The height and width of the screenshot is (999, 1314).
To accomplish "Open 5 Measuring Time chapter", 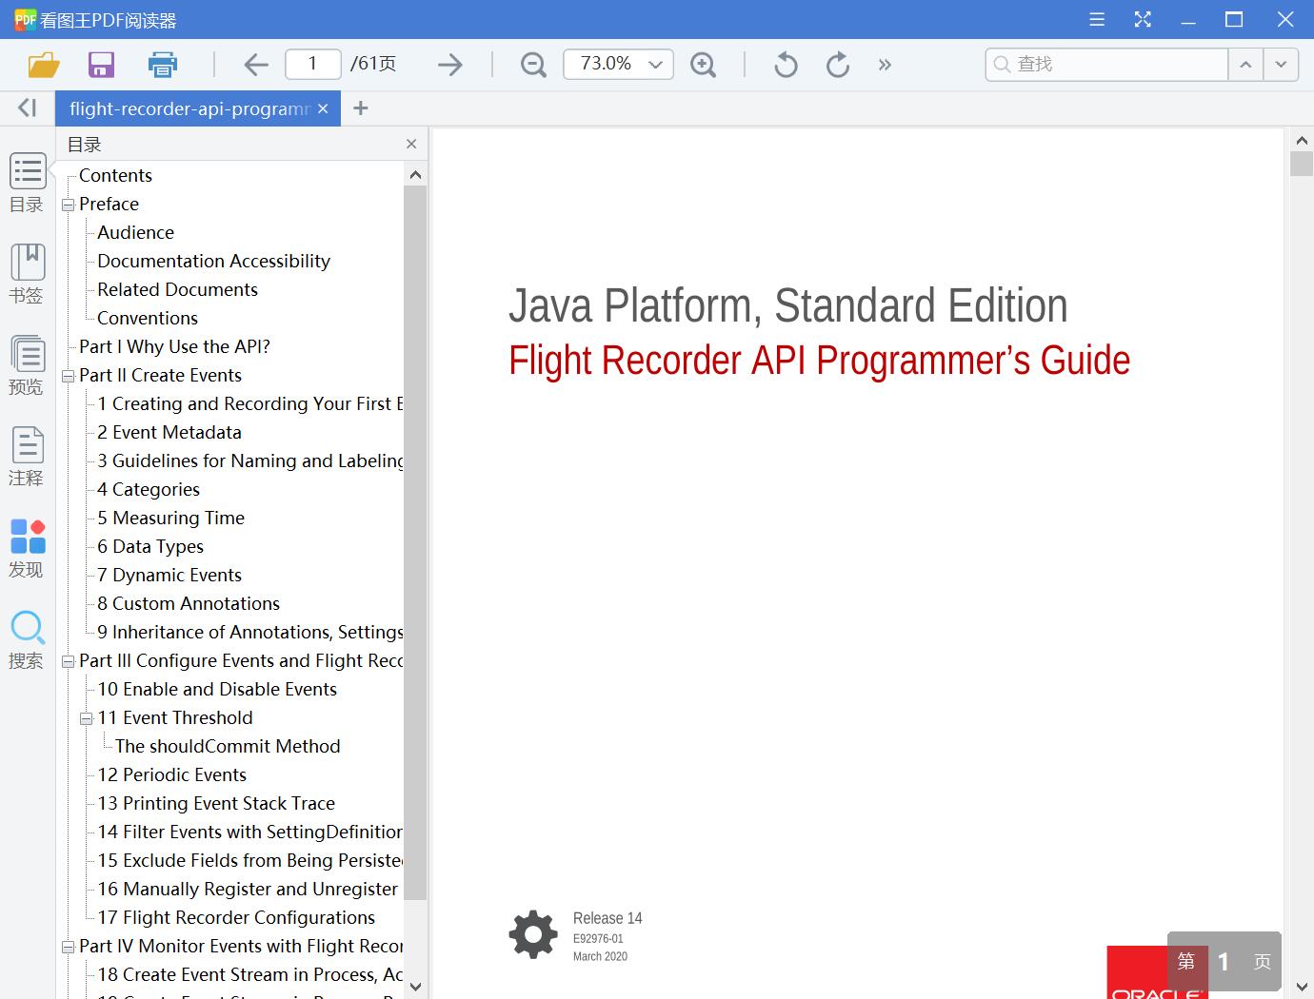I will point(170,518).
